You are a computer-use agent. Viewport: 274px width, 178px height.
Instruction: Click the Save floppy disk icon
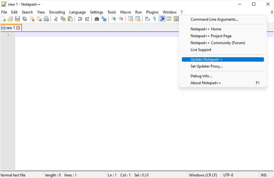(x=17, y=19)
